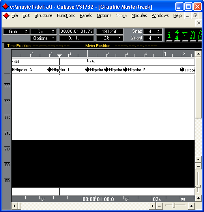The height and width of the screenshot is (212, 204).
Task: Expand the Snap value dropdown
Action: tap(152, 32)
